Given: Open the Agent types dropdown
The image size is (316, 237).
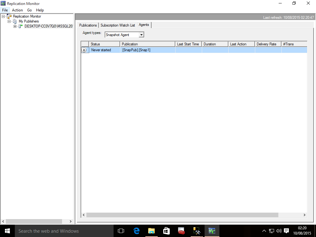Looking at the screenshot, I should tap(141, 35).
